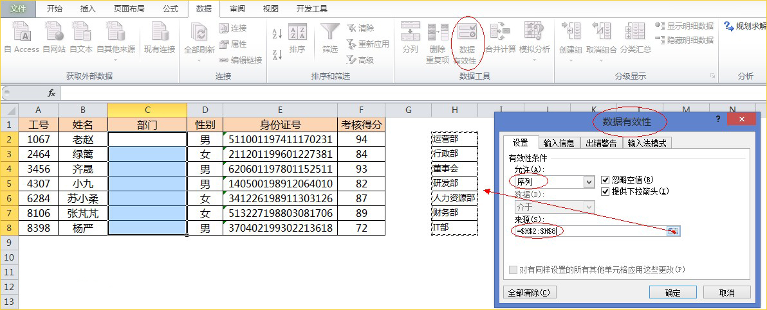Switch to the 输入信息 dialog tab
The width and height of the screenshot is (767, 310).
(559, 143)
